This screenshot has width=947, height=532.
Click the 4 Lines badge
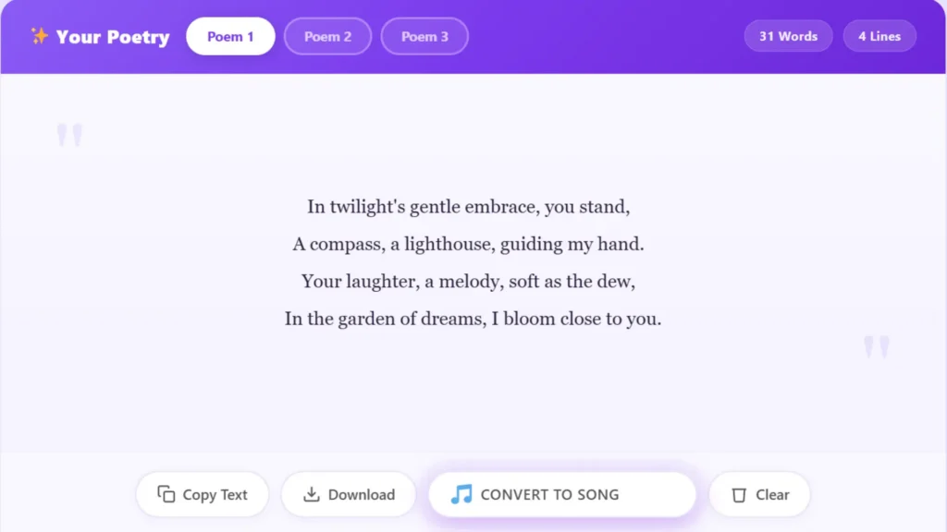pyautogui.click(x=879, y=36)
